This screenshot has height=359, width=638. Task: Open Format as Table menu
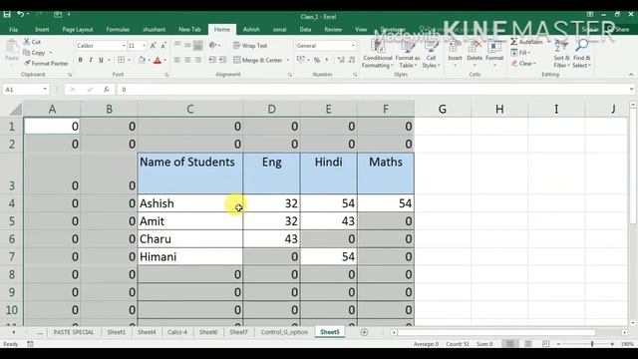point(408,54)
